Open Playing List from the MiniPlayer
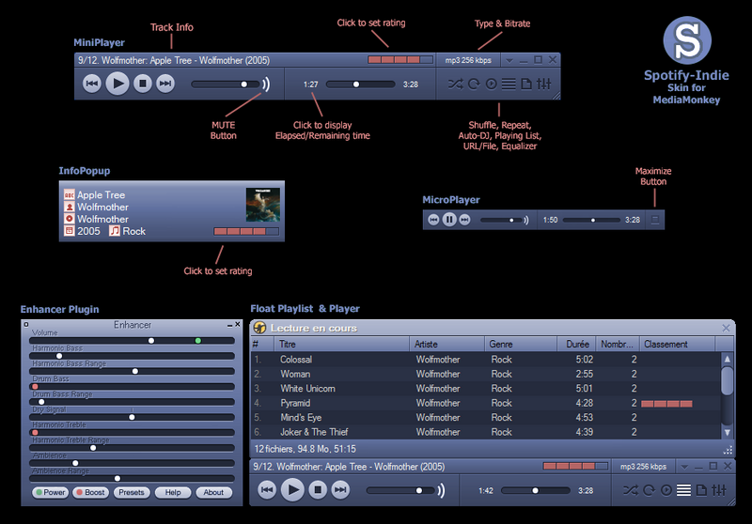This screenshot has height=524, width=752. click(x=509, y=85)
